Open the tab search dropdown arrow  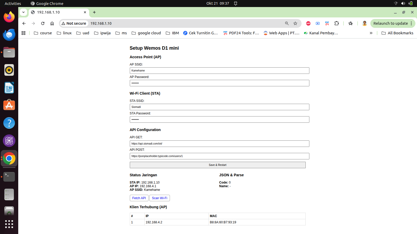pos(23,12)
